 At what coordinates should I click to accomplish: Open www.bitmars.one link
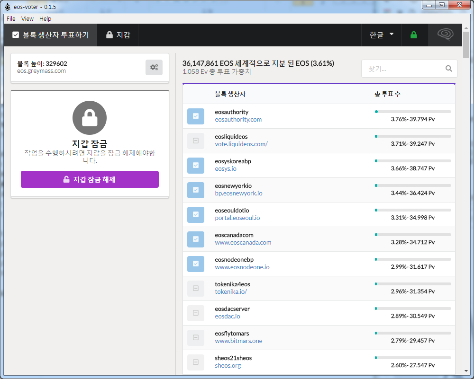pos(238,341)
